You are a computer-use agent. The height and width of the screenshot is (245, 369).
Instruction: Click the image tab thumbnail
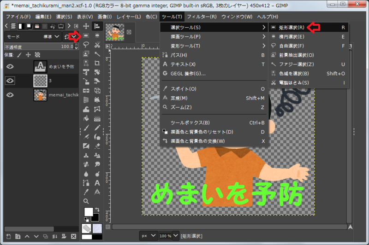point(115,32)
